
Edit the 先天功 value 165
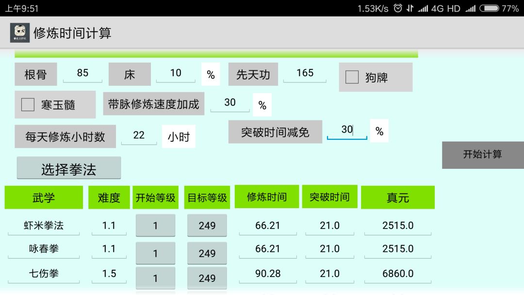pyautogui.click(x=305, y=73)
